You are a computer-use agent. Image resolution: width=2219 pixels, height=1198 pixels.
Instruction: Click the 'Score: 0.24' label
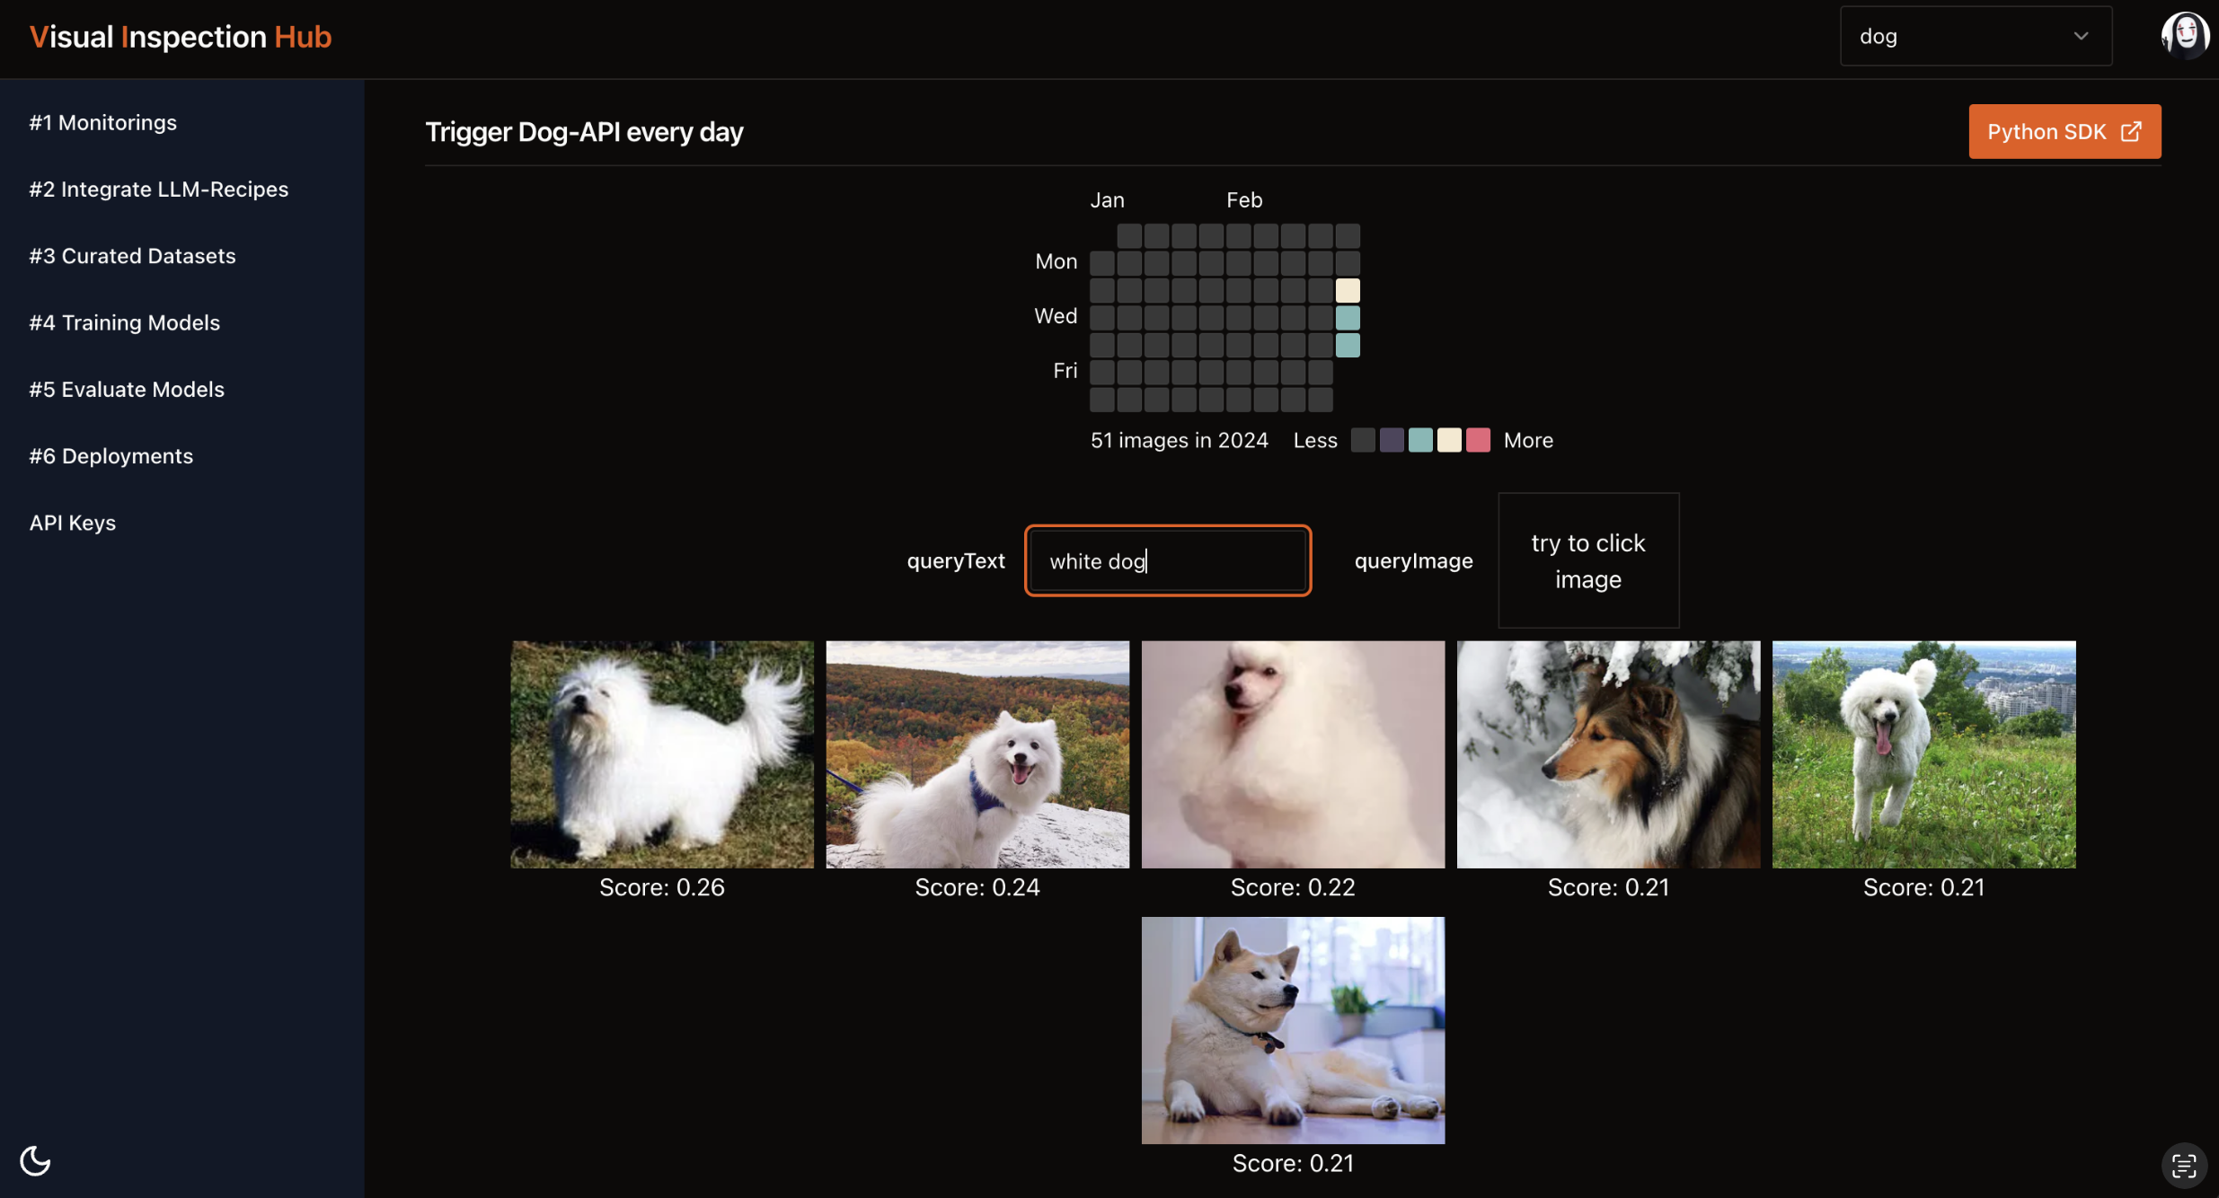coord(977,887)
